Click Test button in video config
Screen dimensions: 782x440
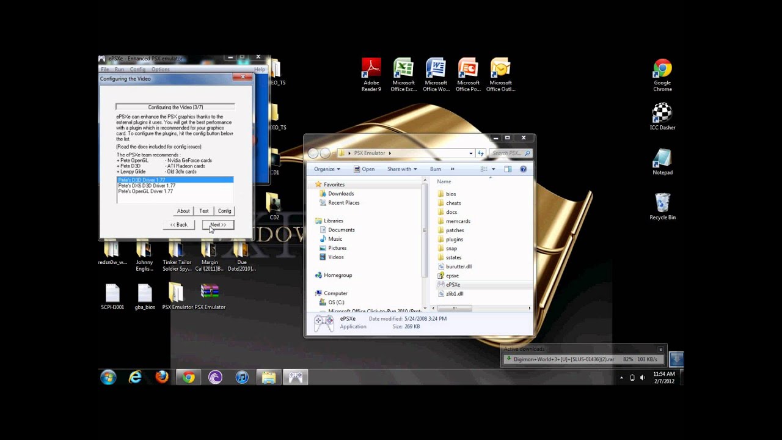pyautogui.click(x=204, y=211)
